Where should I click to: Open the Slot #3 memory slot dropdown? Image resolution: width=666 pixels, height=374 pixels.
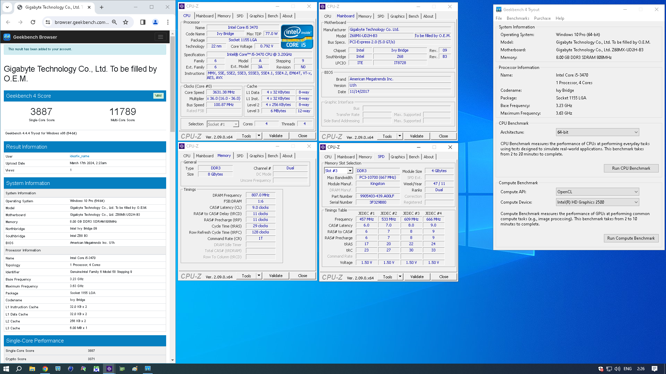pos(339,171)
